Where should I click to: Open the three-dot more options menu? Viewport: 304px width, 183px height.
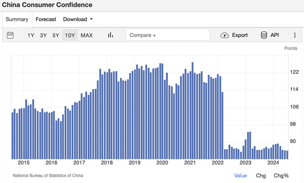(295, 35)
